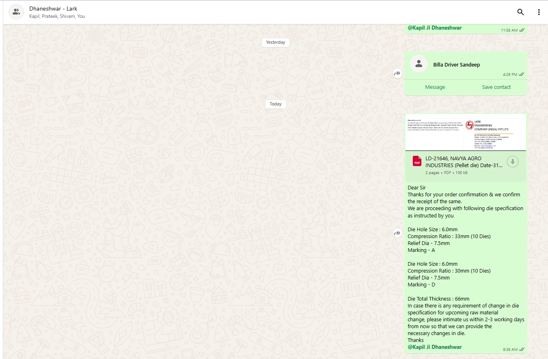Click @Kapil Ji Dhaneshwar mention at 9:38 AM

click(435, 347)
